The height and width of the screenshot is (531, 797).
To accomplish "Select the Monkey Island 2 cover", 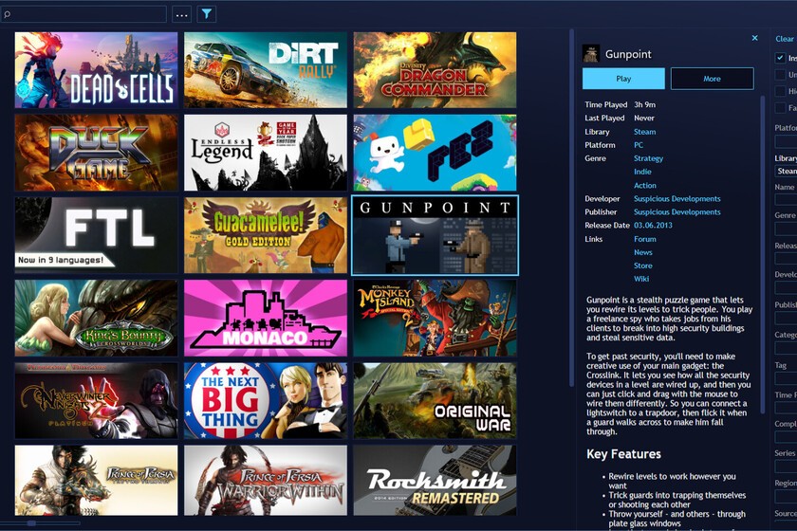I will point(436,318).
